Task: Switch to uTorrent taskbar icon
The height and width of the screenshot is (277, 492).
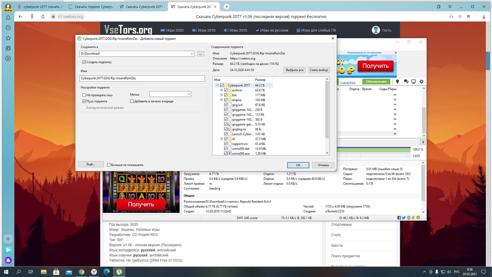Action: (119, 272)
